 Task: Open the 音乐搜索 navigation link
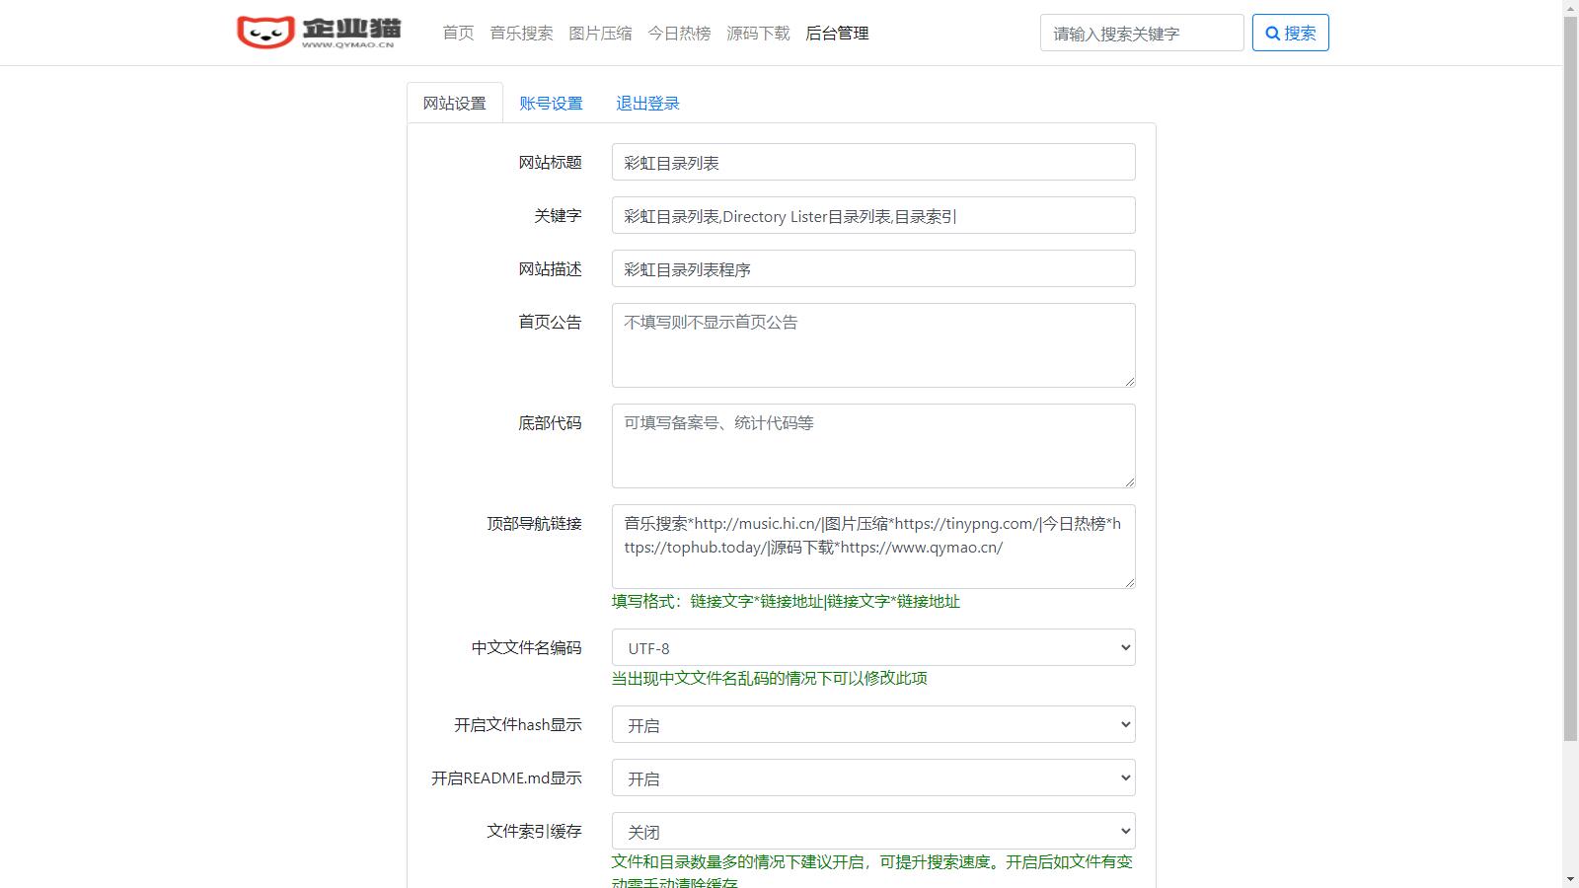click(x=521, y=34)
